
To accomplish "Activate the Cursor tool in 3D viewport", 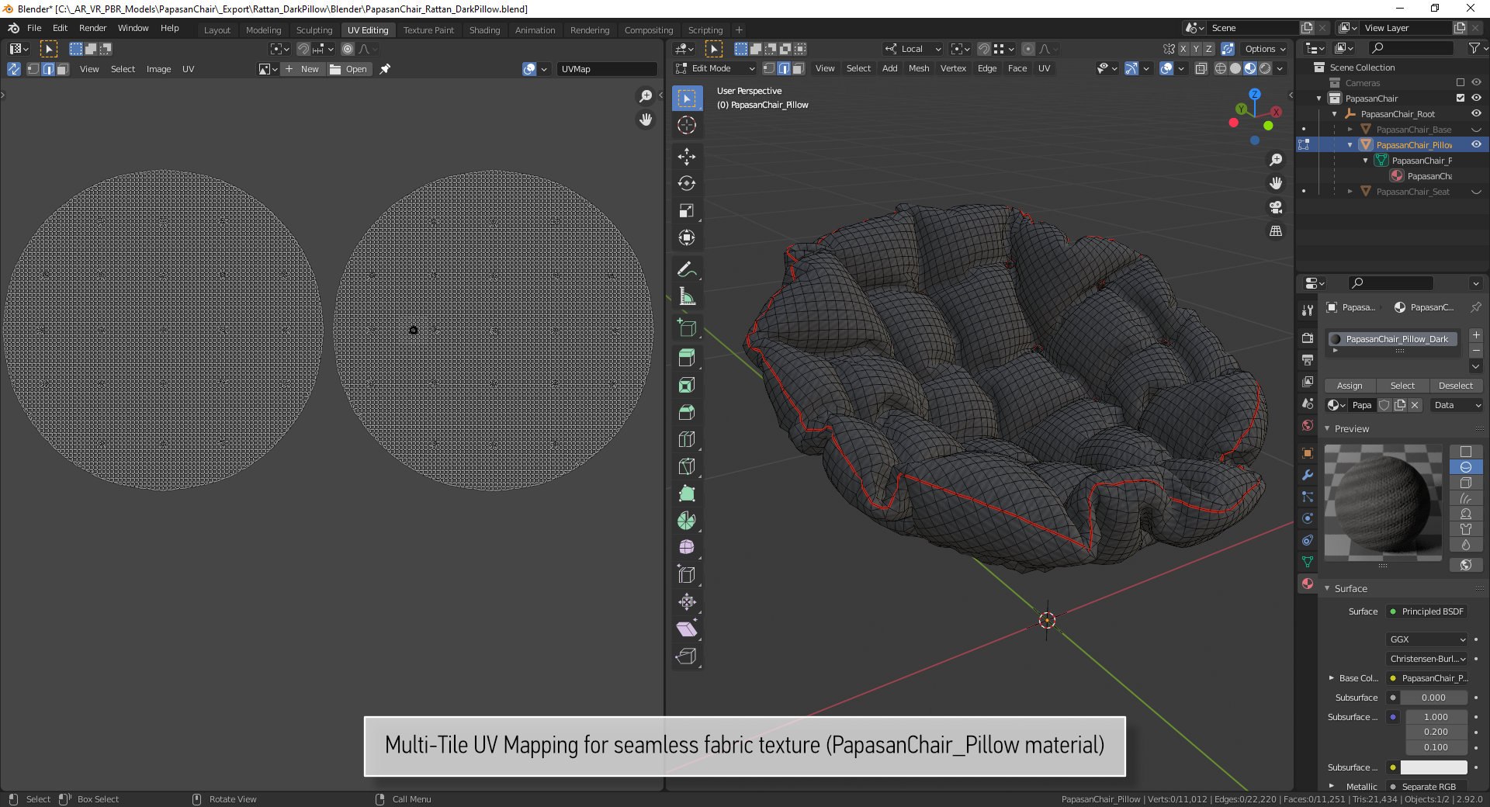I will point(687,125).
